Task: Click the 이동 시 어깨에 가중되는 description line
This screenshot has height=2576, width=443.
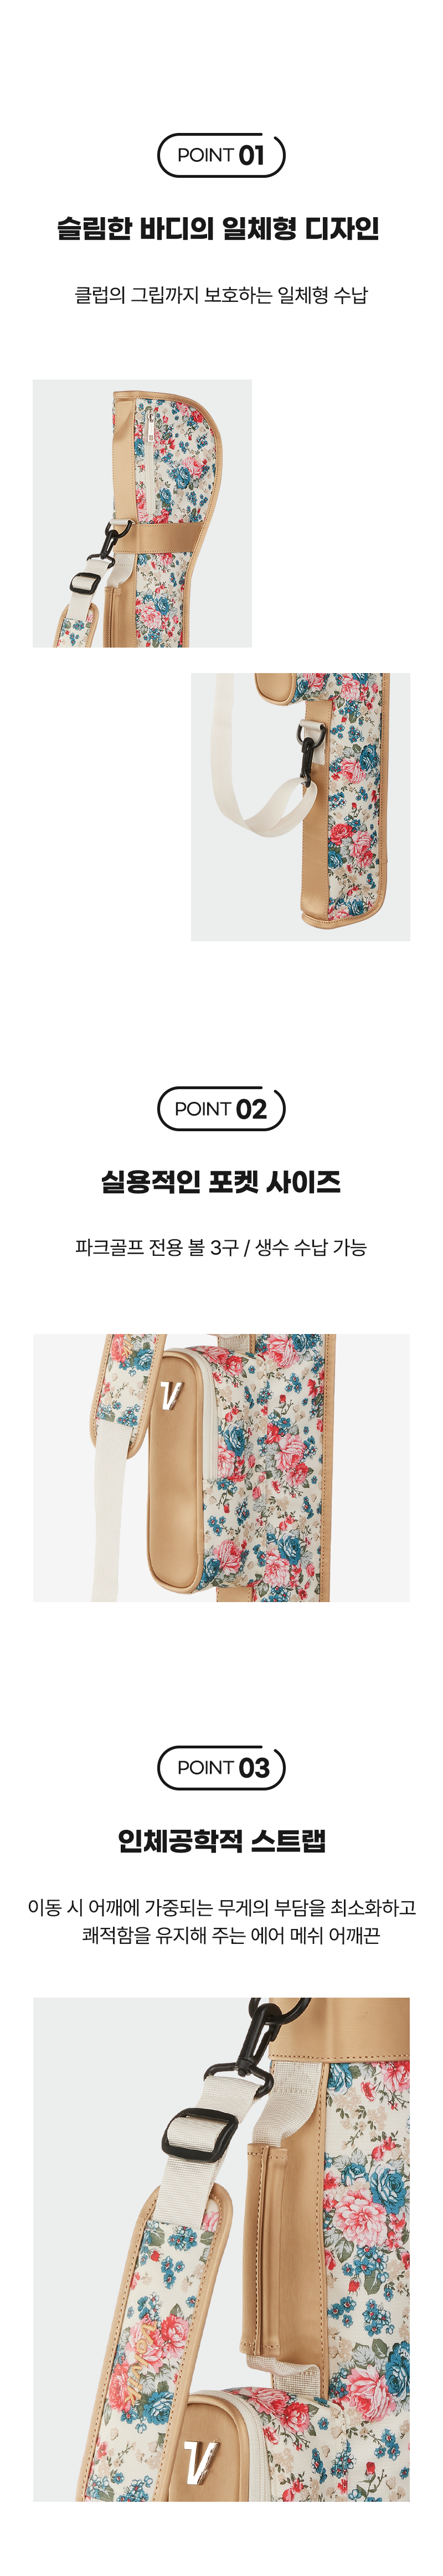Action: [221, 1907]
